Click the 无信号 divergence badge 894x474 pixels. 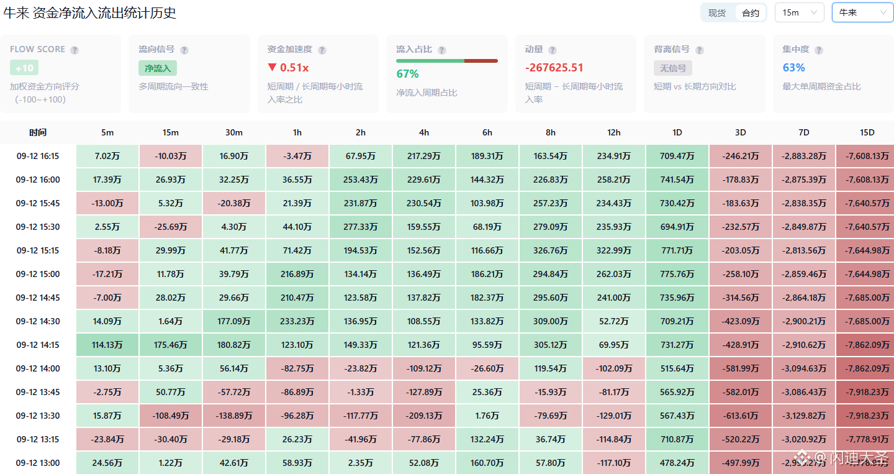point(673,68)
